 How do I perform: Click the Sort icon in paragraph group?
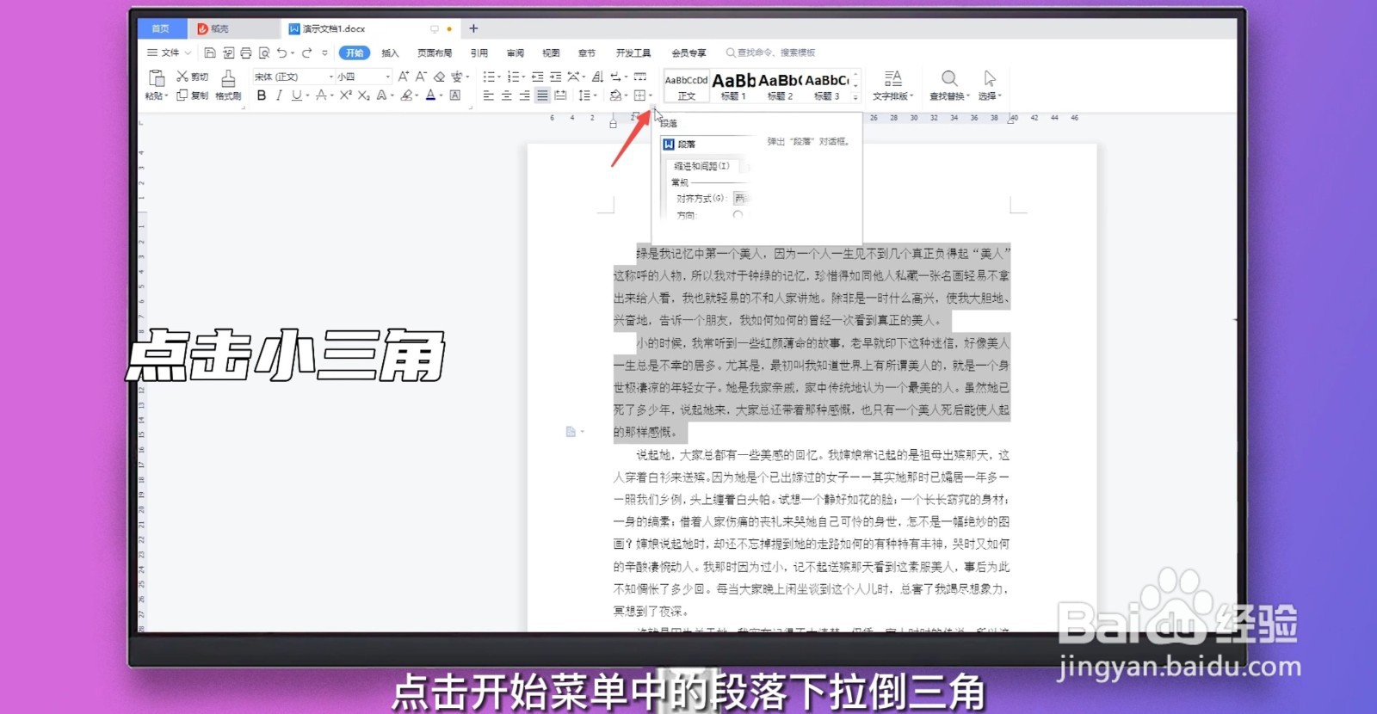[597, 77]
